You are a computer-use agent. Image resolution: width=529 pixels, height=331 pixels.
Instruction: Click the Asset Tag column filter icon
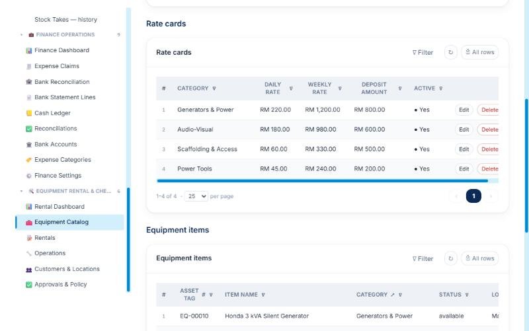(211, 295)
